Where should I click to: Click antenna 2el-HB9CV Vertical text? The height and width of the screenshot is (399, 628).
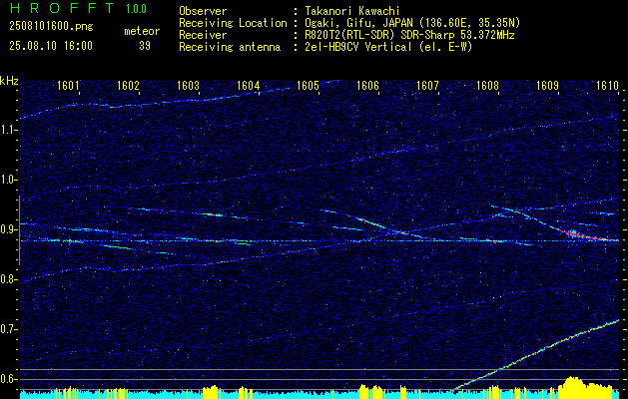pos(388,47)
